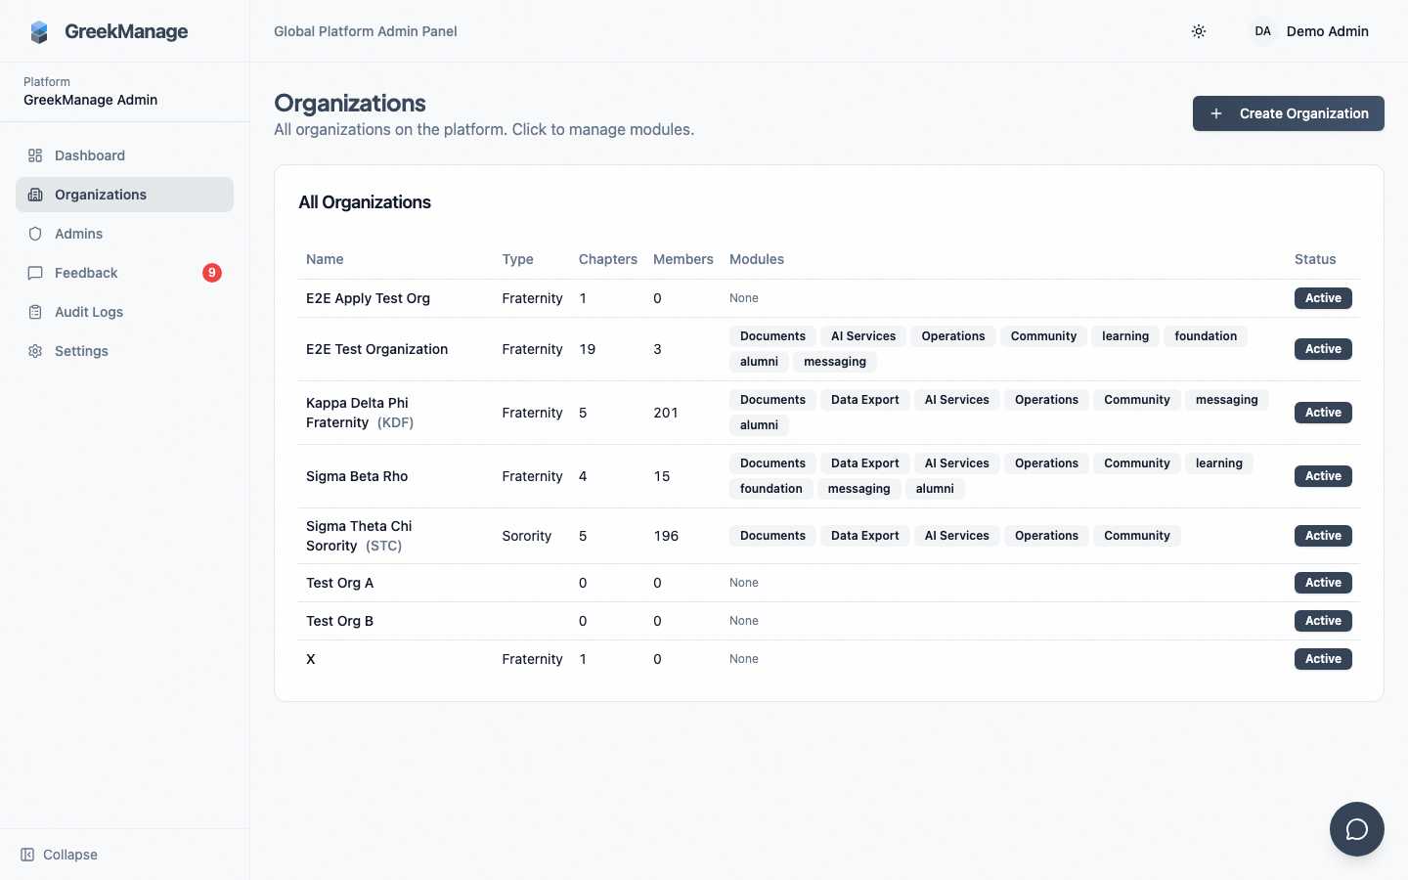Click the Chapters column header
This screenshot has height=880, width=1408.
pyautogui.click(x=608, y=259)
